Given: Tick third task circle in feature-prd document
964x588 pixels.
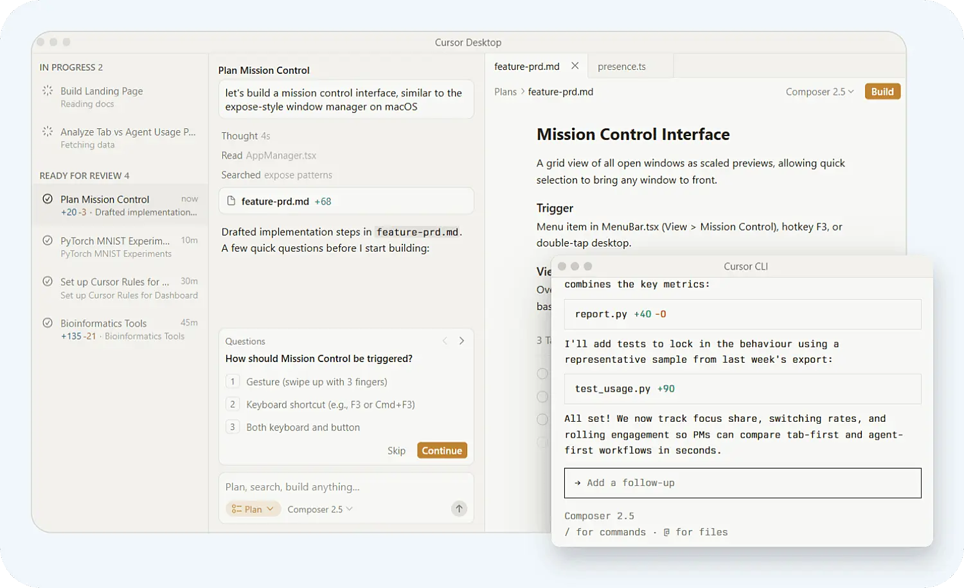Looking at the screenshot, I should pyautogui.click(x=542, y=419).
